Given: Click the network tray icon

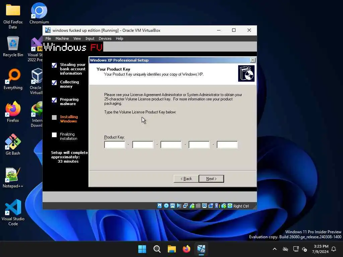Looking at the screenshot, I should 296,249.
